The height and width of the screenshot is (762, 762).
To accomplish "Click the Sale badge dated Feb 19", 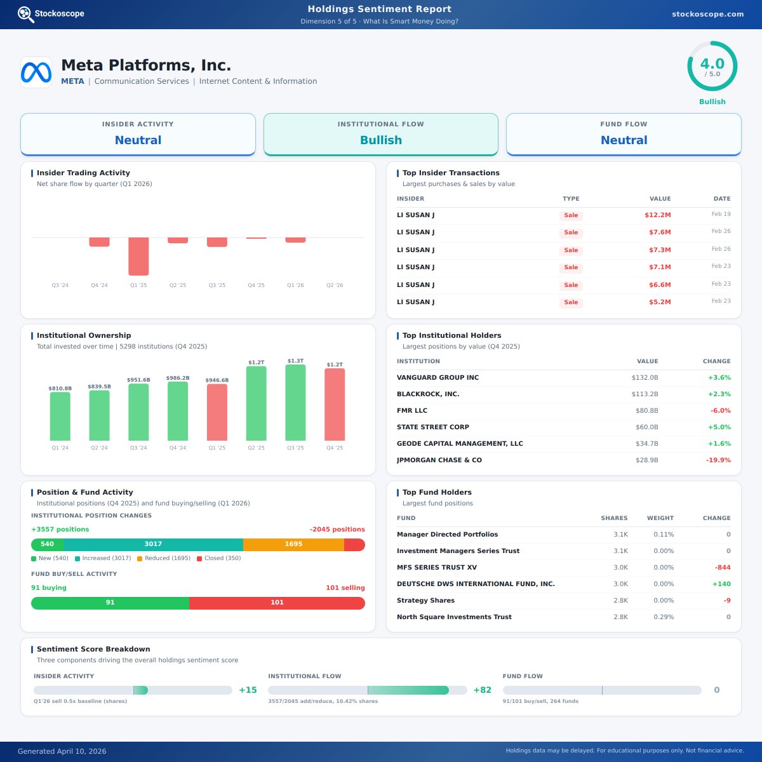I will pos(571,215).
